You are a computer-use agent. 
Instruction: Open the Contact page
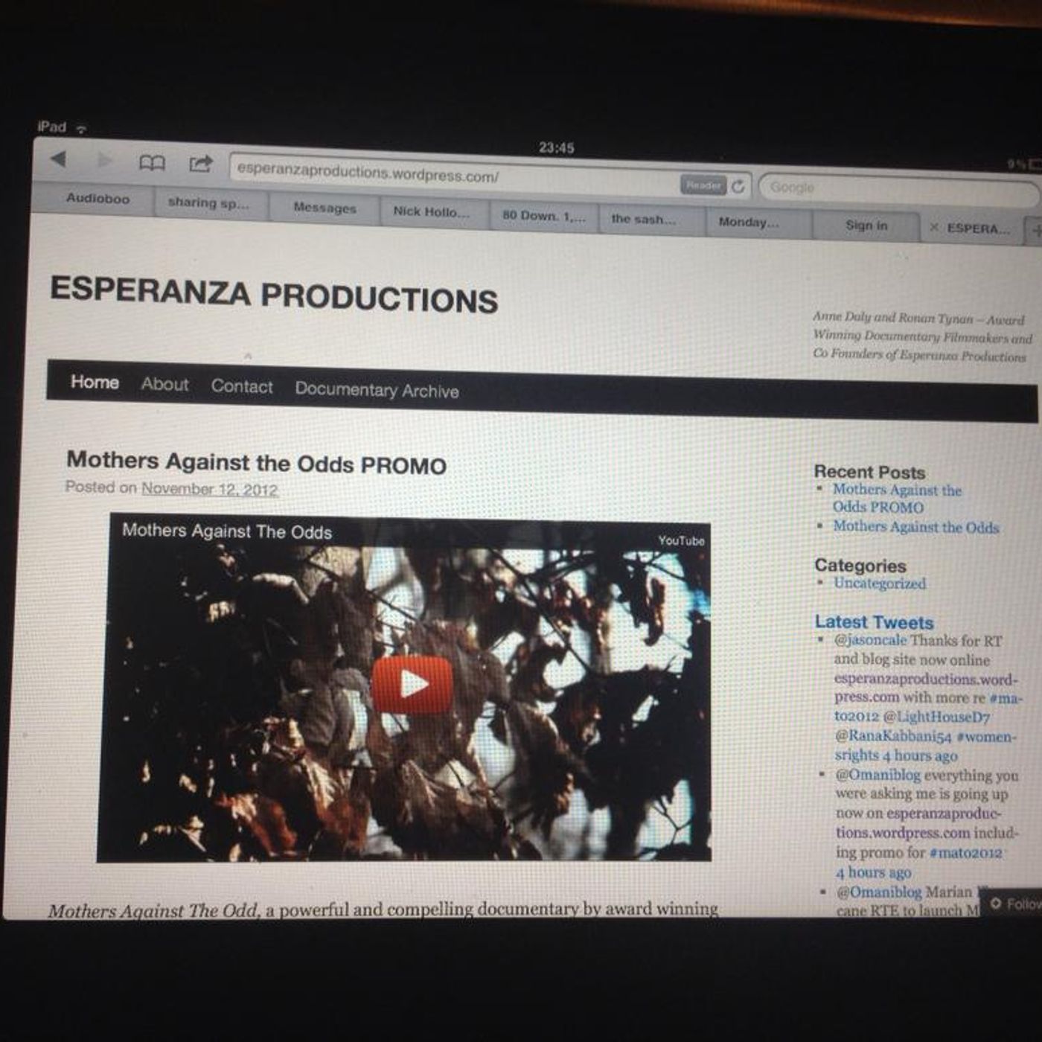pos(242,386)
